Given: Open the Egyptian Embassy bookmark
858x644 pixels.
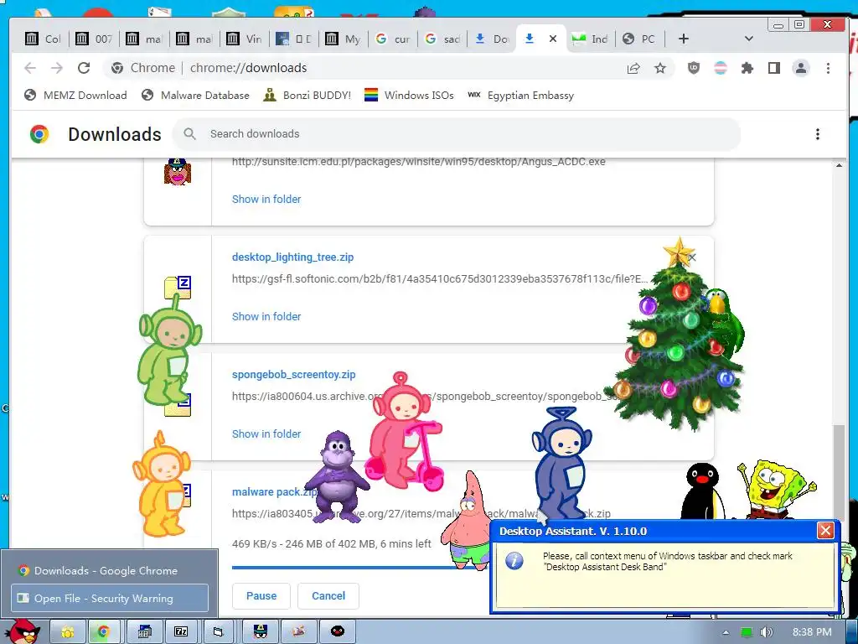Looking at the screenshot, I should [520, 96].
